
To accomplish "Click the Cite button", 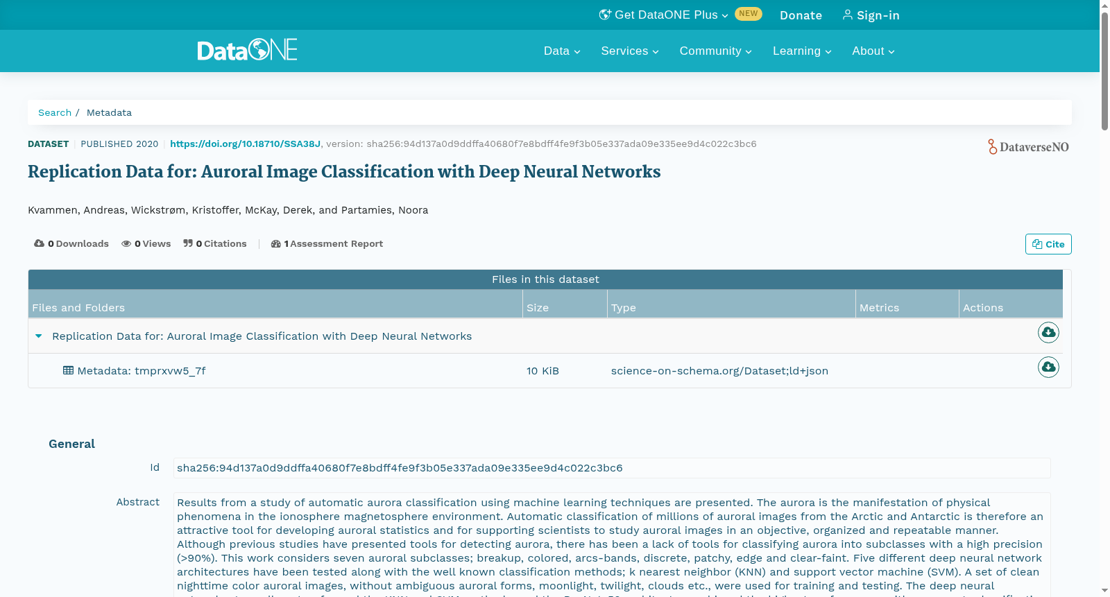I will click(x=1048, y=244).
